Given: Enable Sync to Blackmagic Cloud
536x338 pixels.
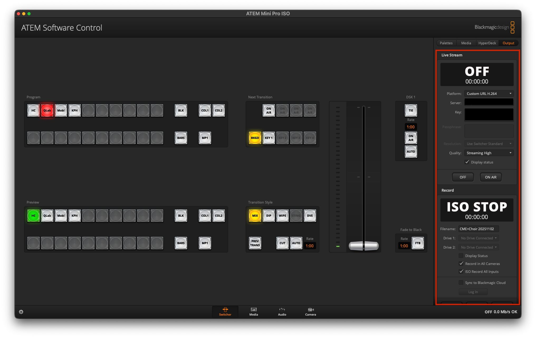Looking at the screenshot, I should [x=461, y=283].
